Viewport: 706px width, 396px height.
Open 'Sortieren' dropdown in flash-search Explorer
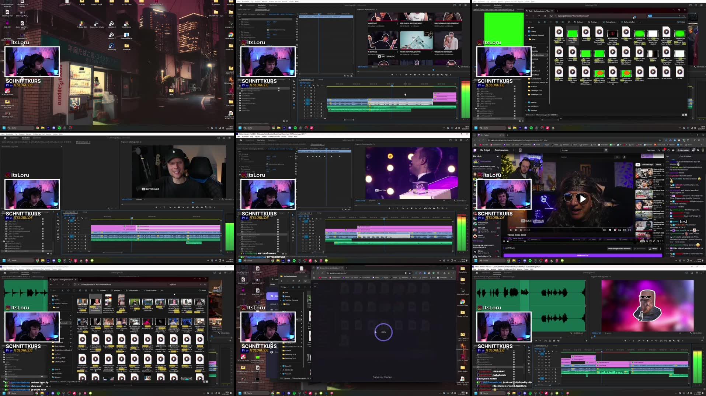point(579,22)
